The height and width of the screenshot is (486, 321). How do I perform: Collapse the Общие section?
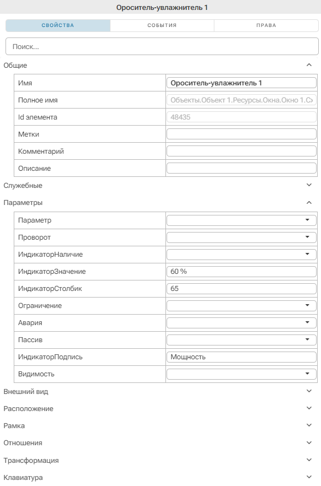click(308, 65)
